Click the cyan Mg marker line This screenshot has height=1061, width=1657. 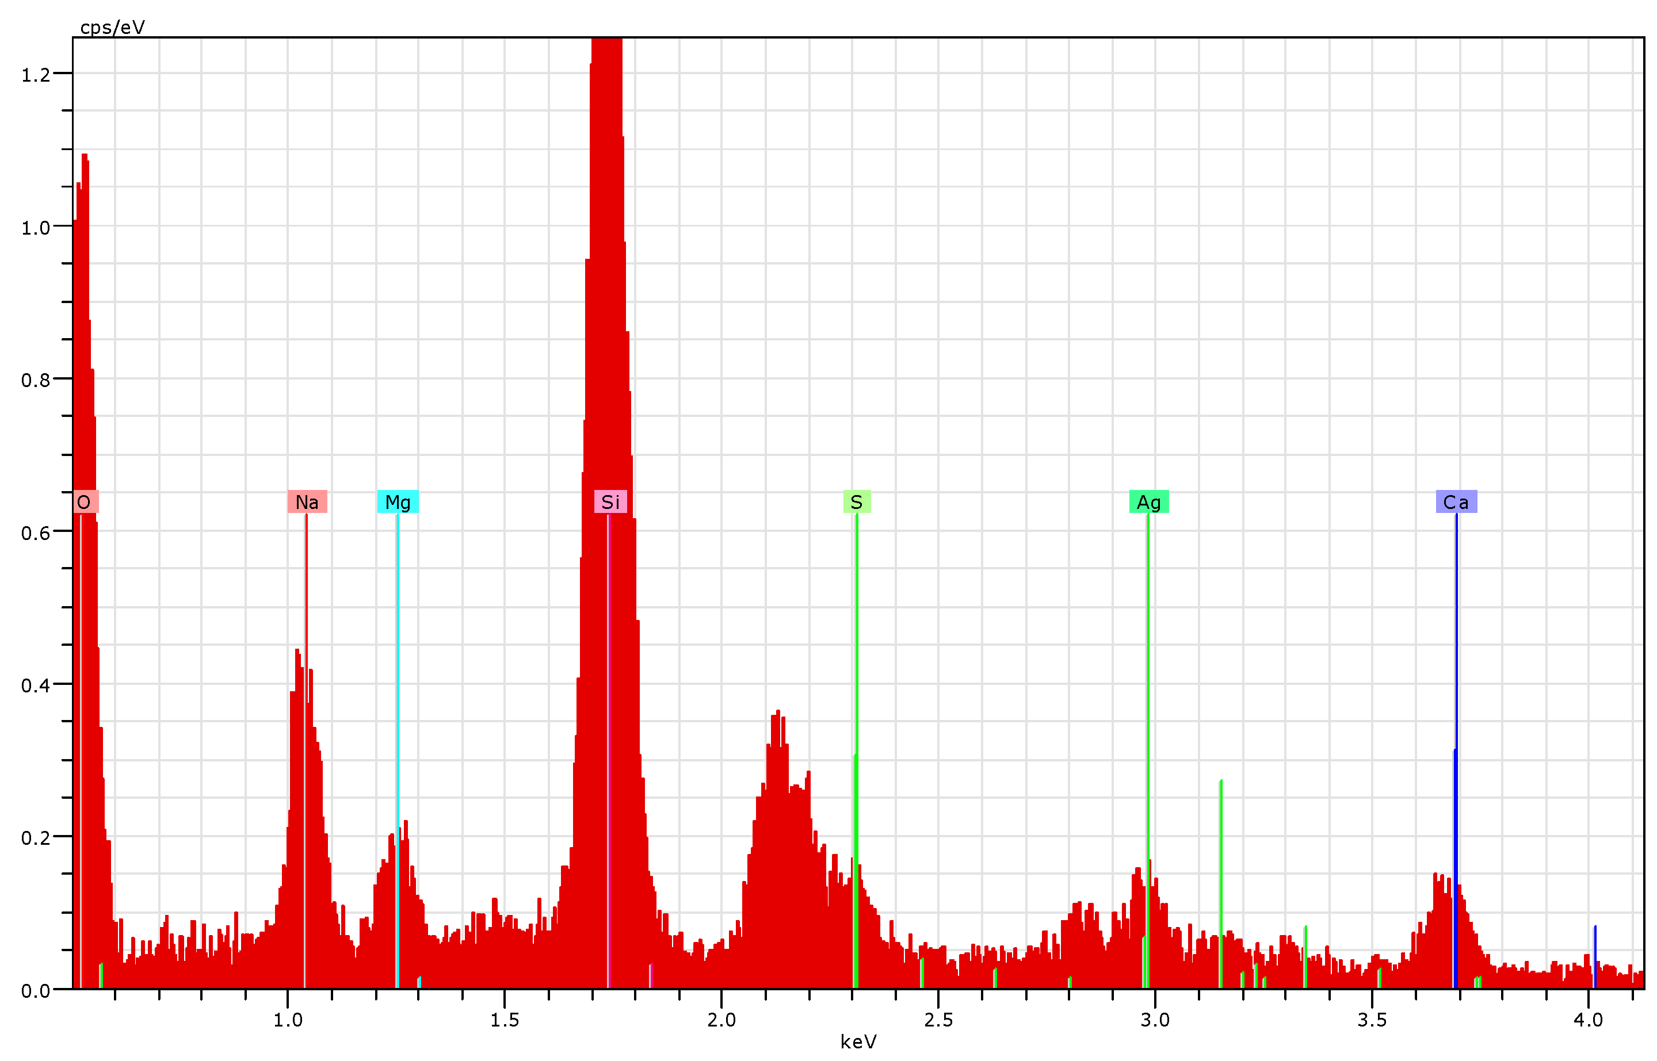pos(397,654)
